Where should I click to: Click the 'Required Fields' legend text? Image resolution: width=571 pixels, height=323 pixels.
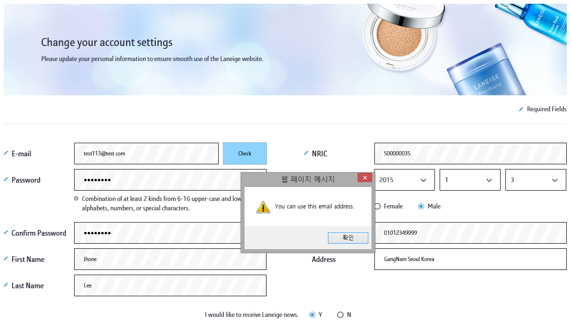tap(547, 109)
